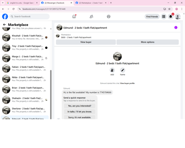Open the Brian conversation

point(25,89)
